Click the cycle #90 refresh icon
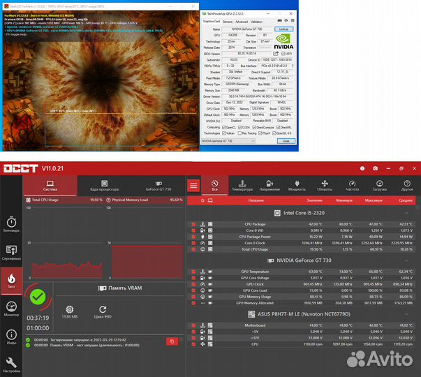This screenshot has height=377, width=421. pyautogui.click(x=103, y=309)
